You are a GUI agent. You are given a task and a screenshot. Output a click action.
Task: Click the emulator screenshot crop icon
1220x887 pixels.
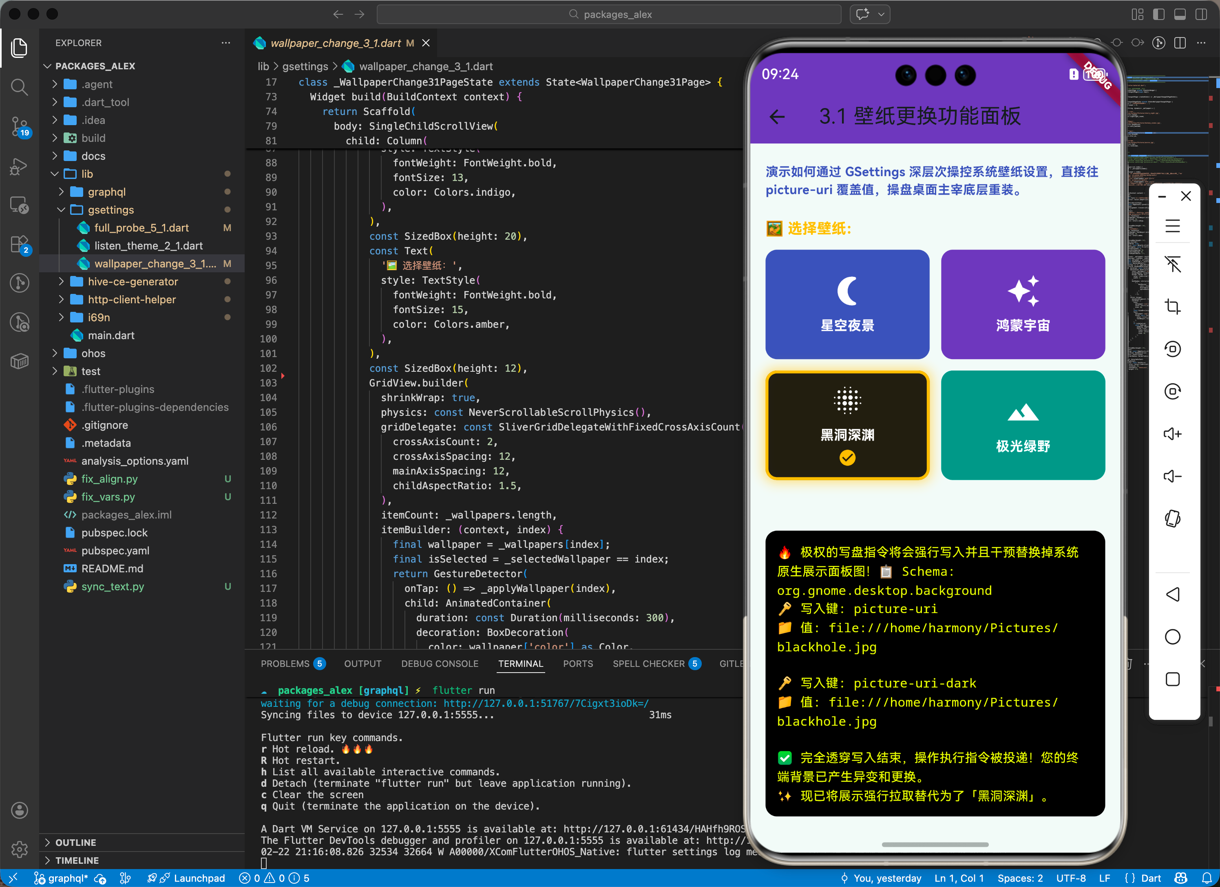click(1172, 307)
